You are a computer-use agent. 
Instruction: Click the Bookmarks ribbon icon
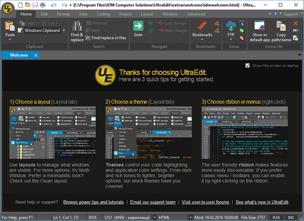(x=202, y=25)
